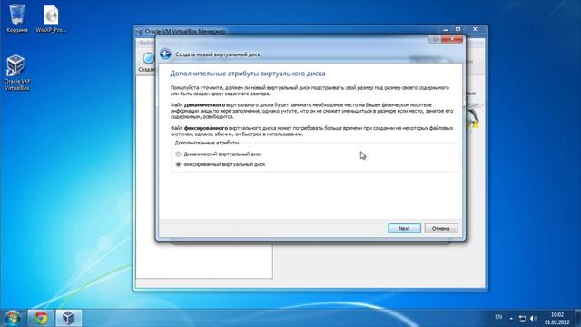
Task: Click the help question-mark button in the dialog
Action: [435, 38]
